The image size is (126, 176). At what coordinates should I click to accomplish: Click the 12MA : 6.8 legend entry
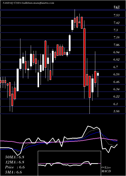click(15, 162)
